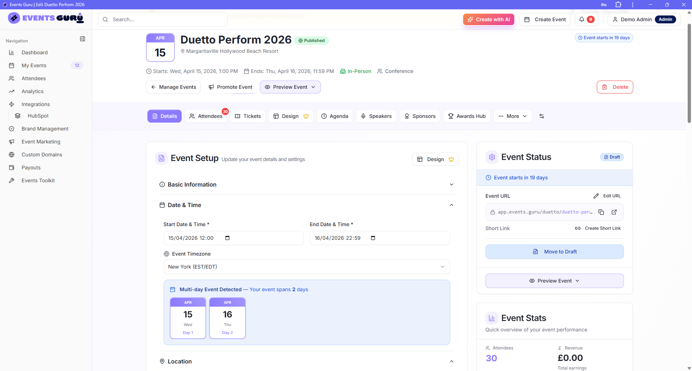Image resolution: width=692 pixels, height=371 pixels.
Task: Open the Agenda tab
Action: pyautogui.click(x=335, y=116)
